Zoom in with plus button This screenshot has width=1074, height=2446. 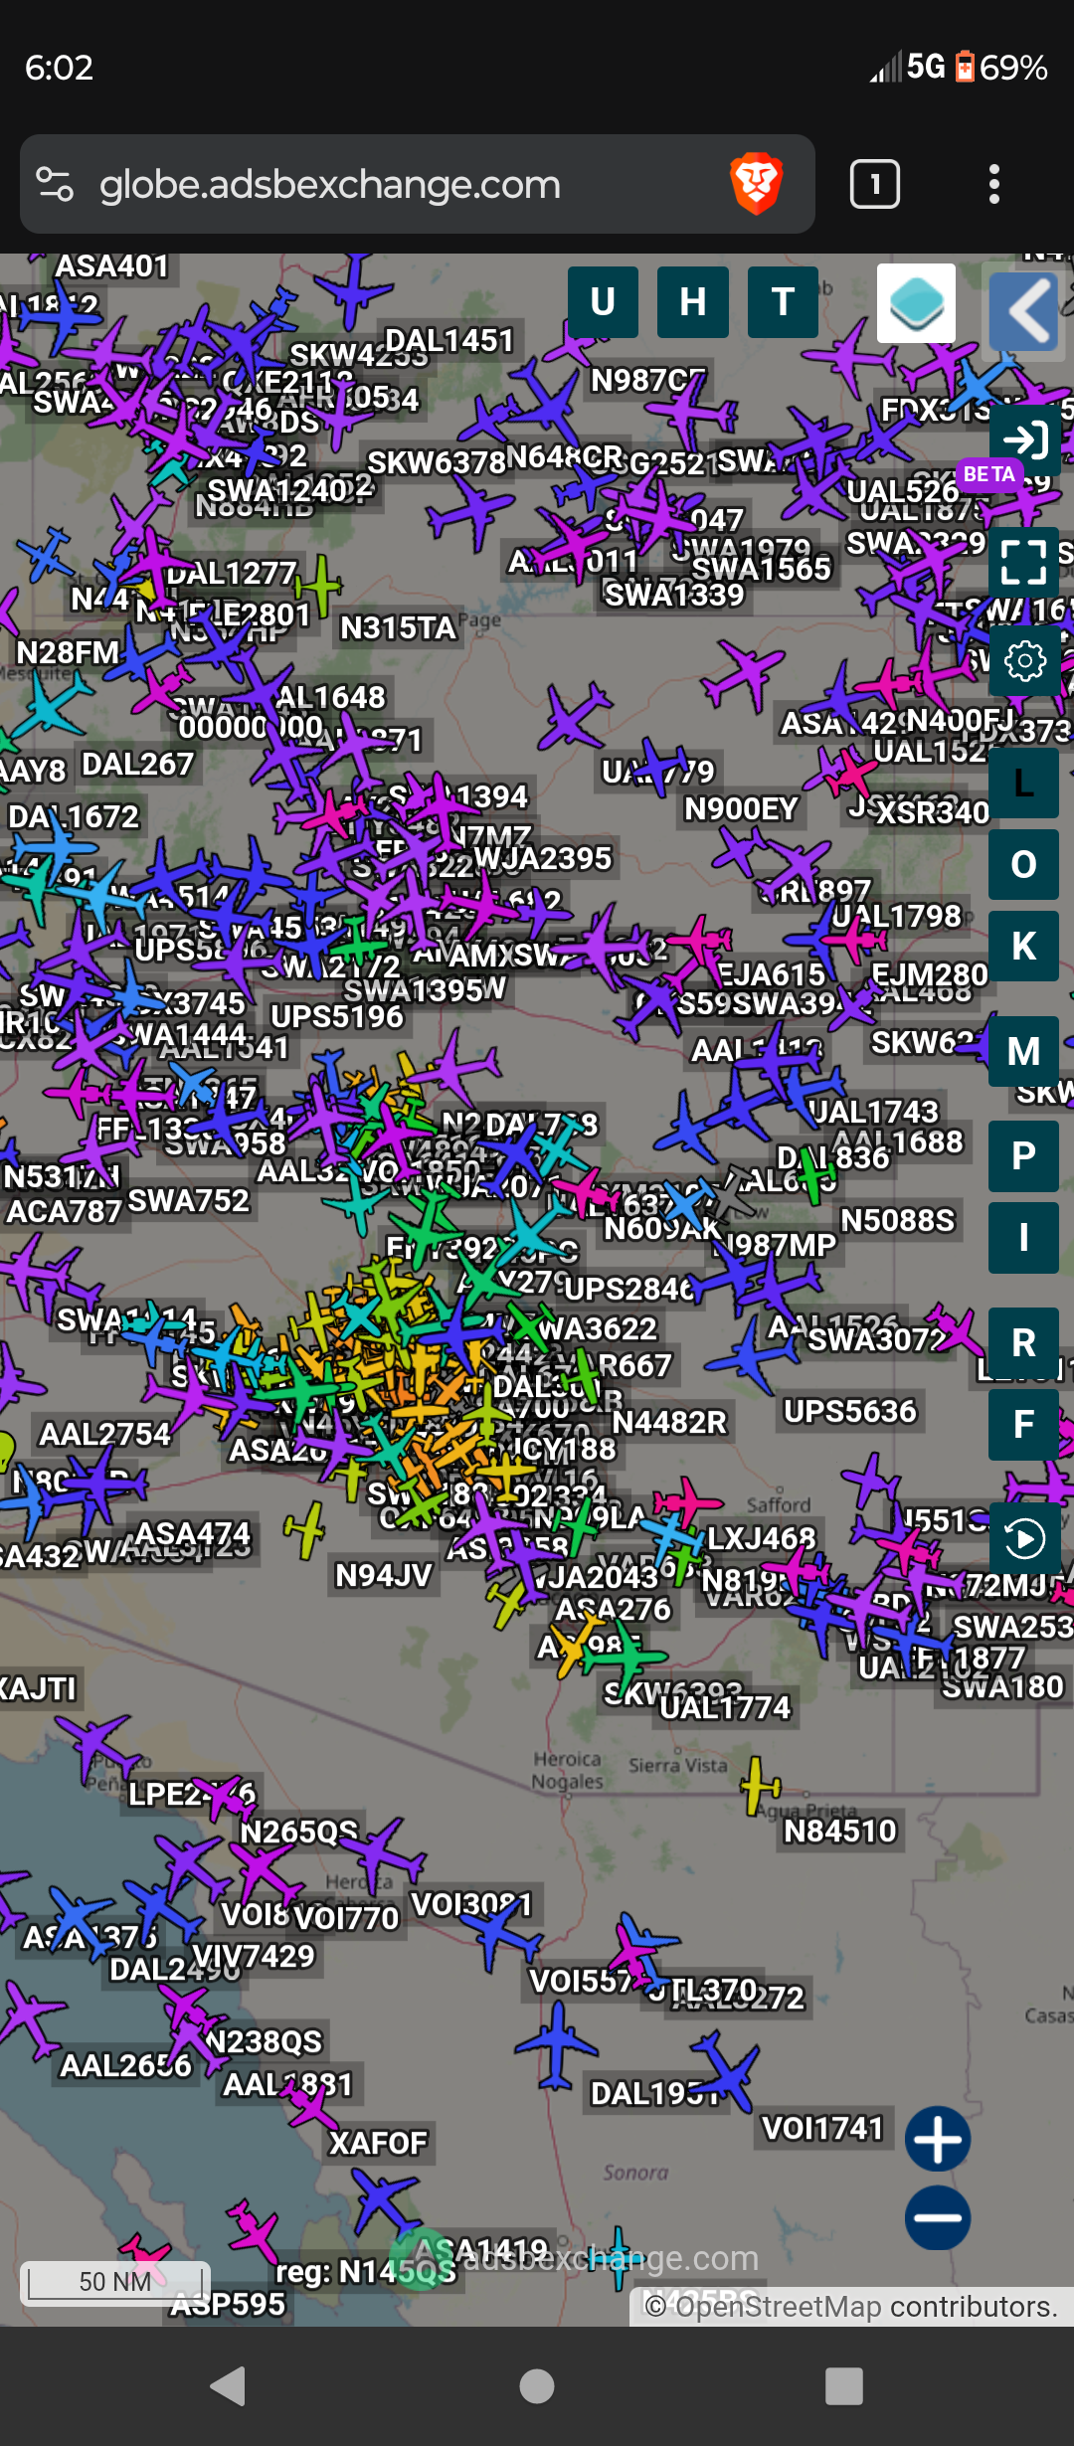[x=938, y=2139]
